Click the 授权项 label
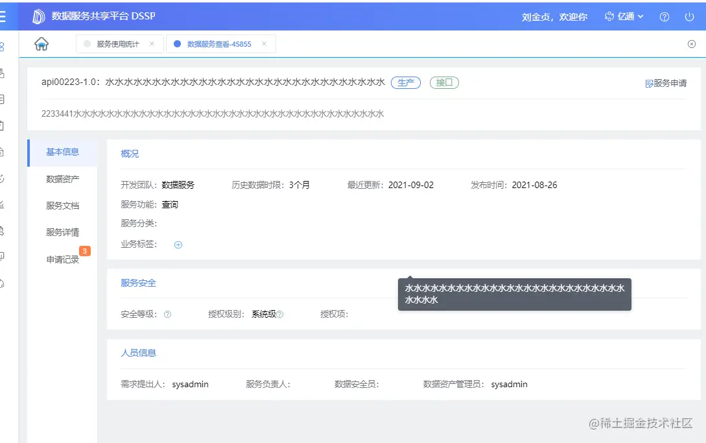 [x=334, y=314]
